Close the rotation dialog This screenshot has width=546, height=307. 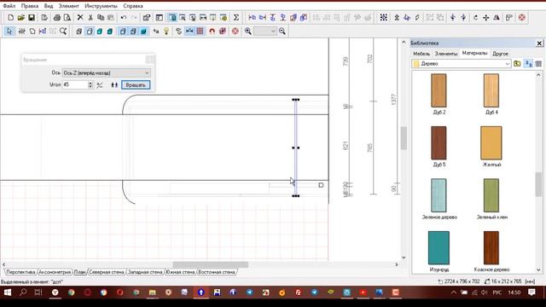pos(150,60)
